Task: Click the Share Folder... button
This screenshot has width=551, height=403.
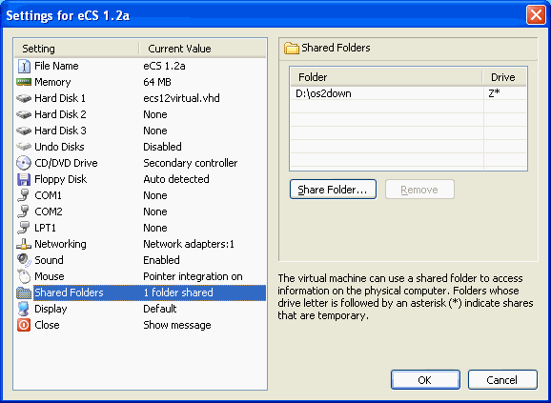Action: 333,190
